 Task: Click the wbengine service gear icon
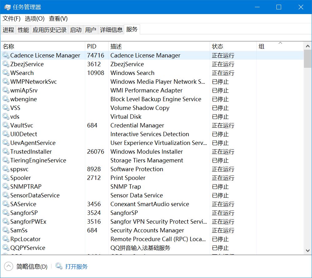[6, 99]
